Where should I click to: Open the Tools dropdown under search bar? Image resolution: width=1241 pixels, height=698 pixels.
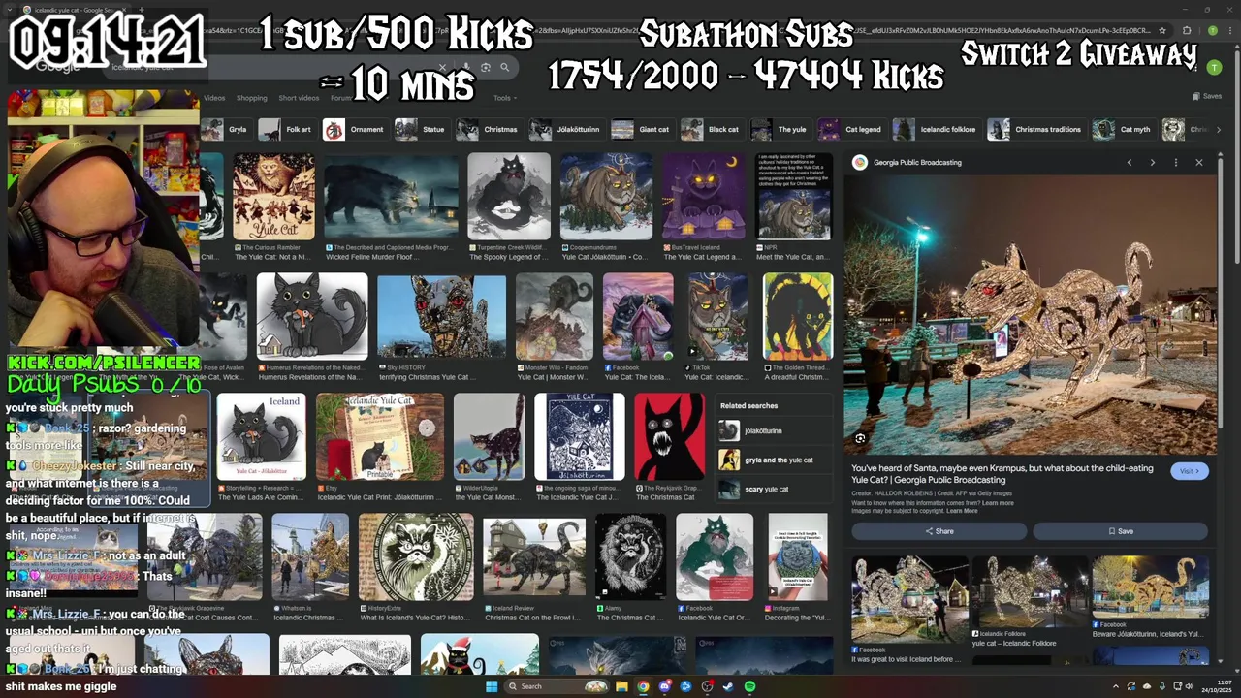(x=504, y=98)
